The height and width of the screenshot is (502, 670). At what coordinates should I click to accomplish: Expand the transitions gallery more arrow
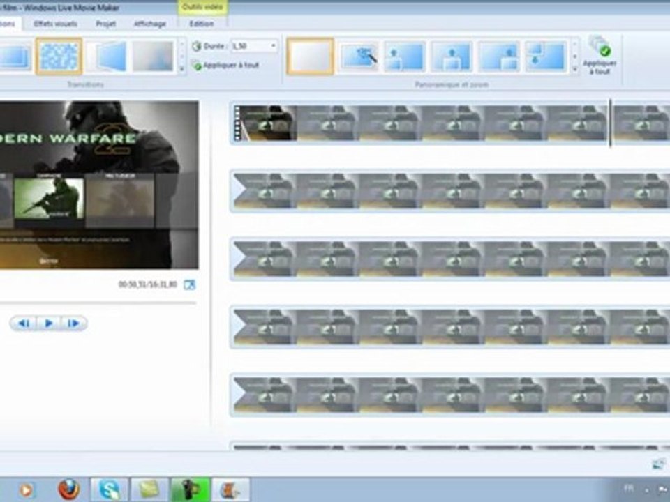click(x=182, y=68)
